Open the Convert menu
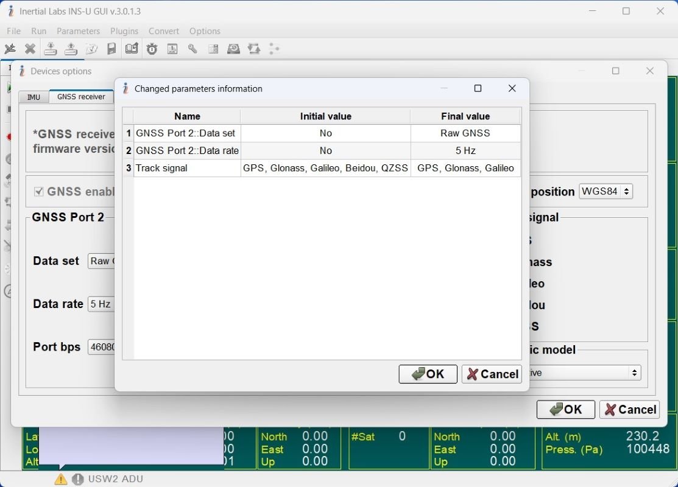Viewport: 678px width, 487px height. [163, 31]
